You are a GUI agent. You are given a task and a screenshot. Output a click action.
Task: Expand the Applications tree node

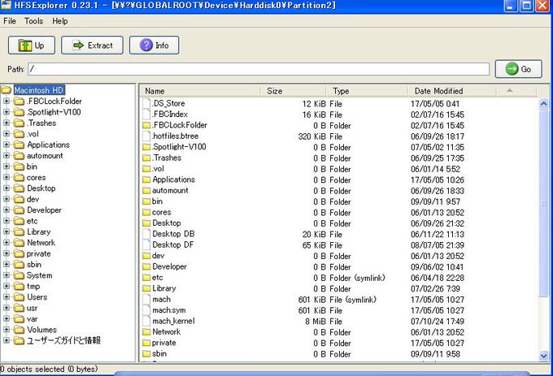[7, 145]
